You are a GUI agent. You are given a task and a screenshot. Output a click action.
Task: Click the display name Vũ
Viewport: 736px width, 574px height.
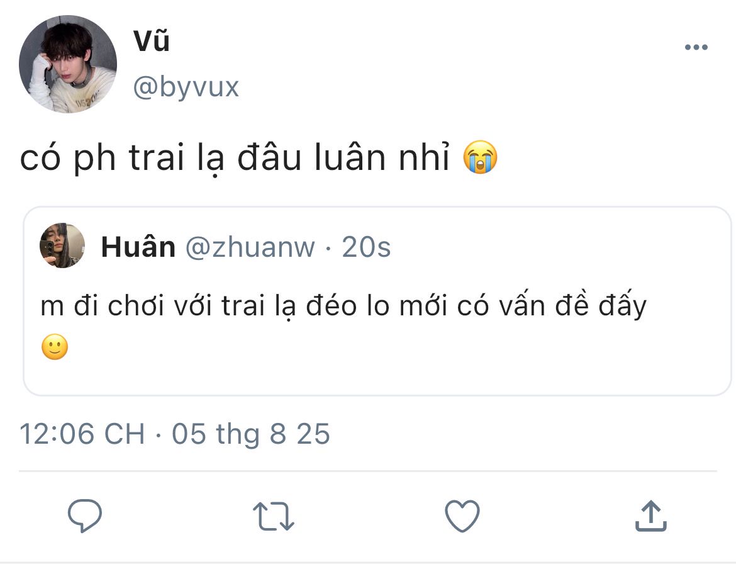(152, 42)
